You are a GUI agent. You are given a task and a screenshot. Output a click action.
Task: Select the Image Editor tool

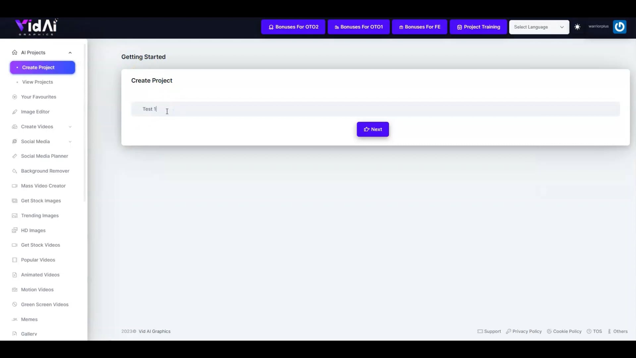35,112
